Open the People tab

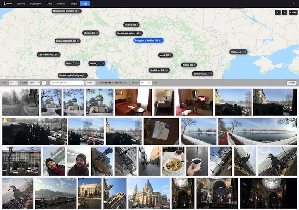73,4
